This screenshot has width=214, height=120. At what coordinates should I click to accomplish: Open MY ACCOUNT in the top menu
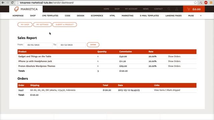[131, 9]
